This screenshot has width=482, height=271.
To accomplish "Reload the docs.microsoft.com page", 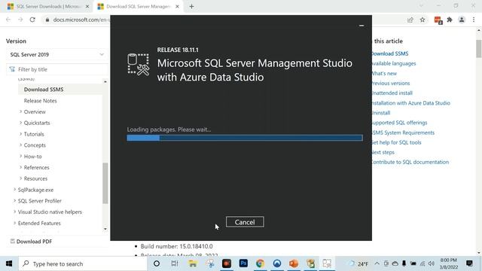I will click(x=32, y=20).
